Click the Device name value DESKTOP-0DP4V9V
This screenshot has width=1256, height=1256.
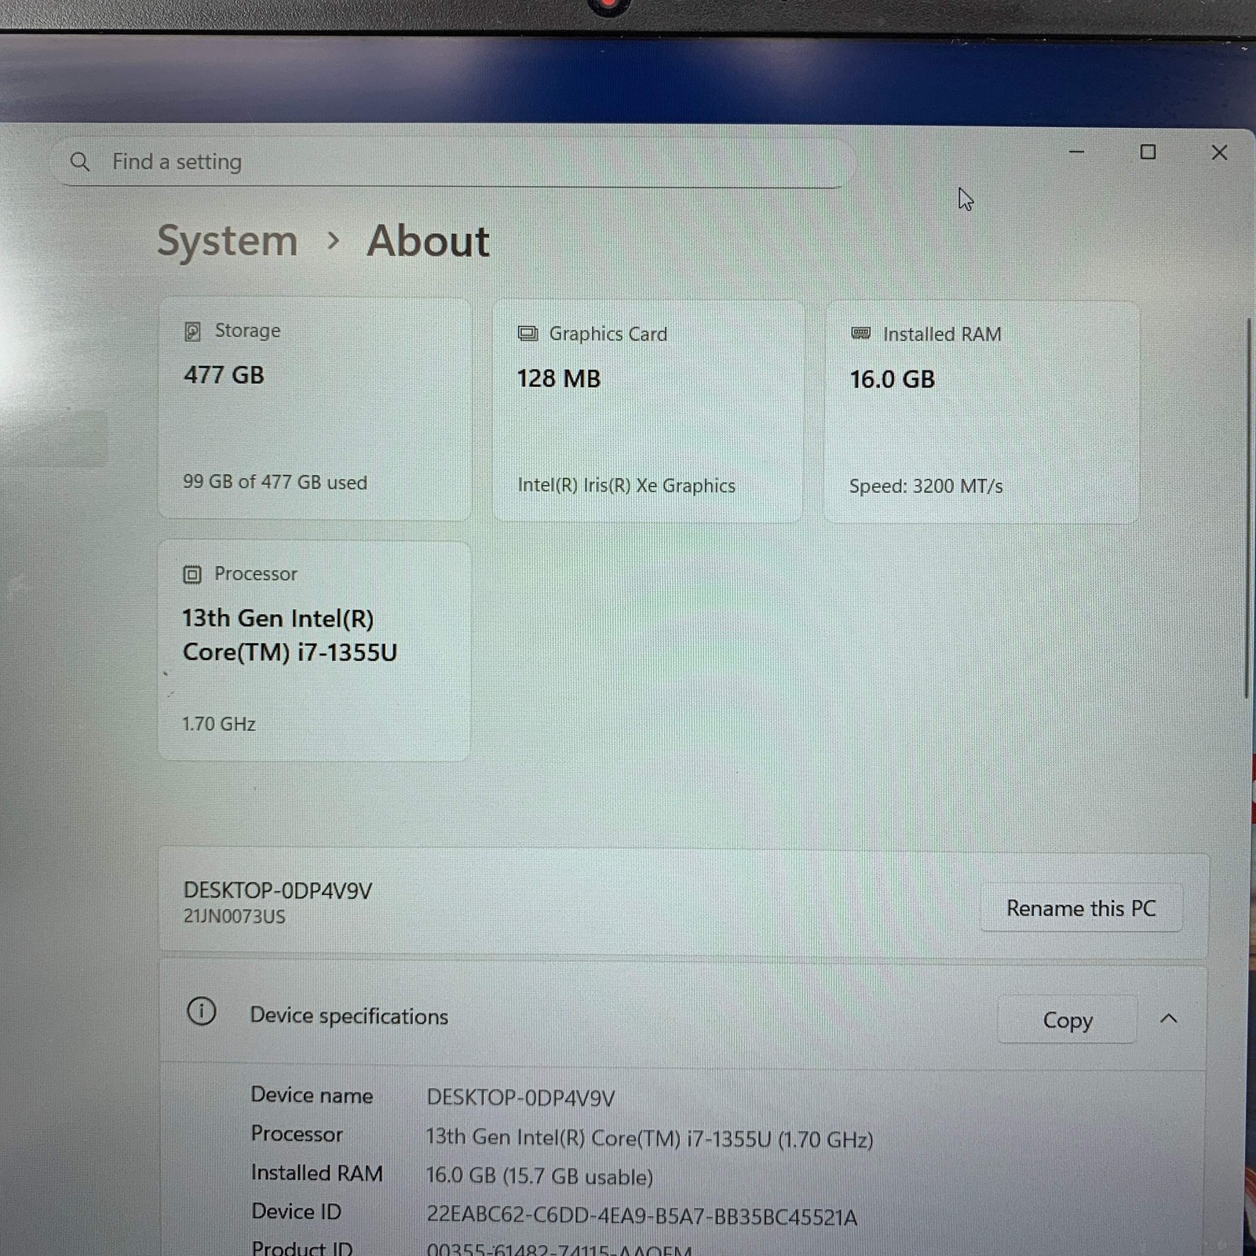[520, 1097]
